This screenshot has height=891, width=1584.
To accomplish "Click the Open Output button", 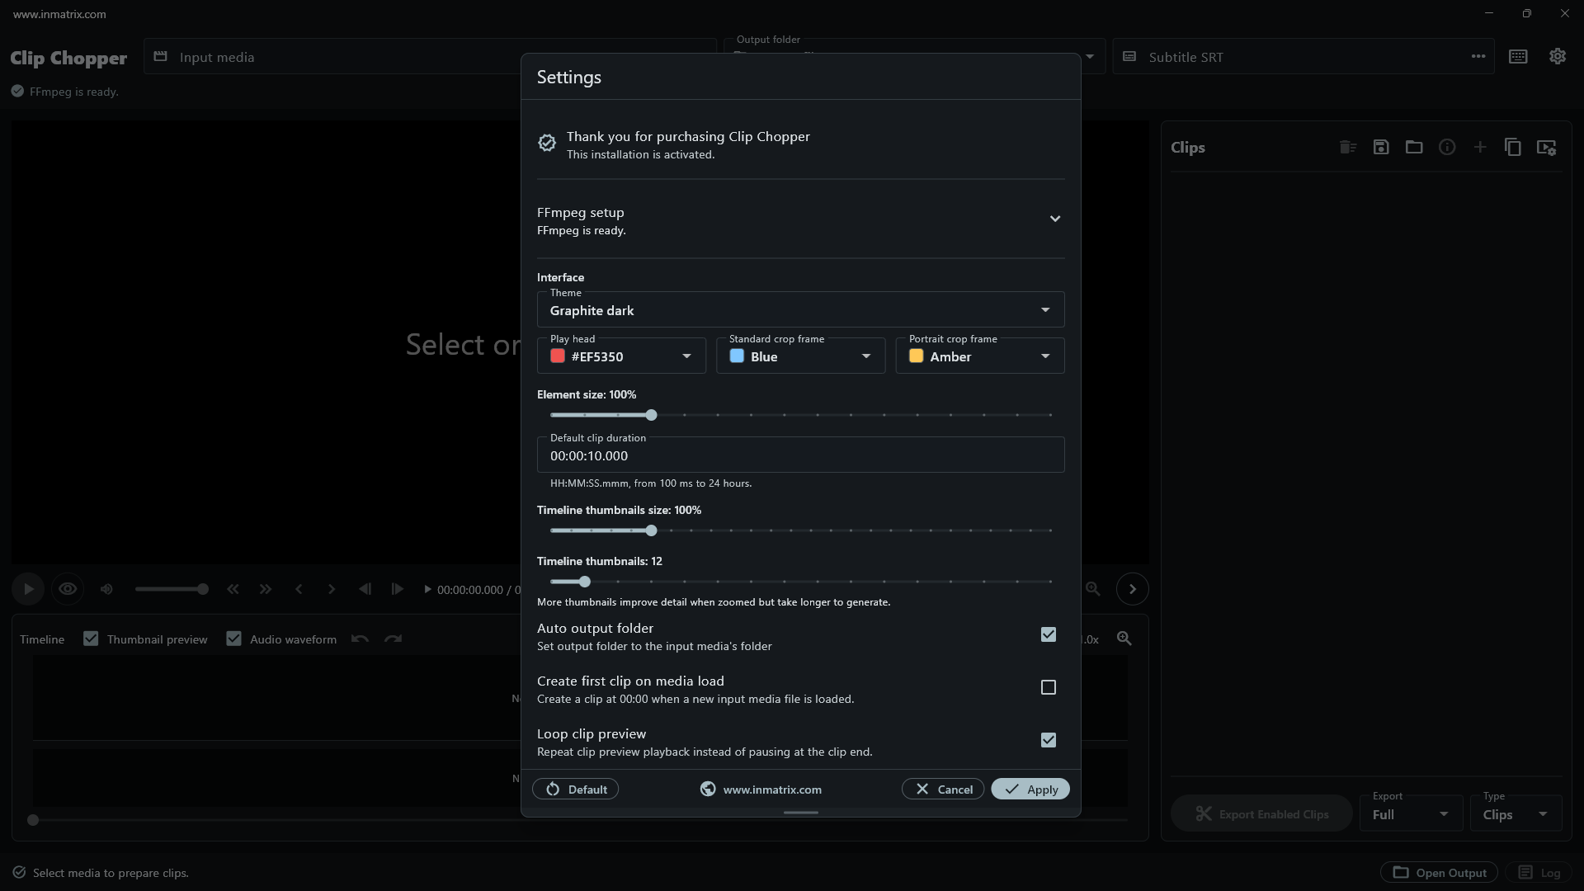I will point(1440,872).
